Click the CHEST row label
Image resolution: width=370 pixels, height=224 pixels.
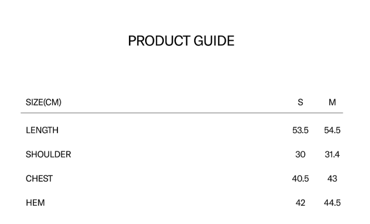(x=39, y=179)
